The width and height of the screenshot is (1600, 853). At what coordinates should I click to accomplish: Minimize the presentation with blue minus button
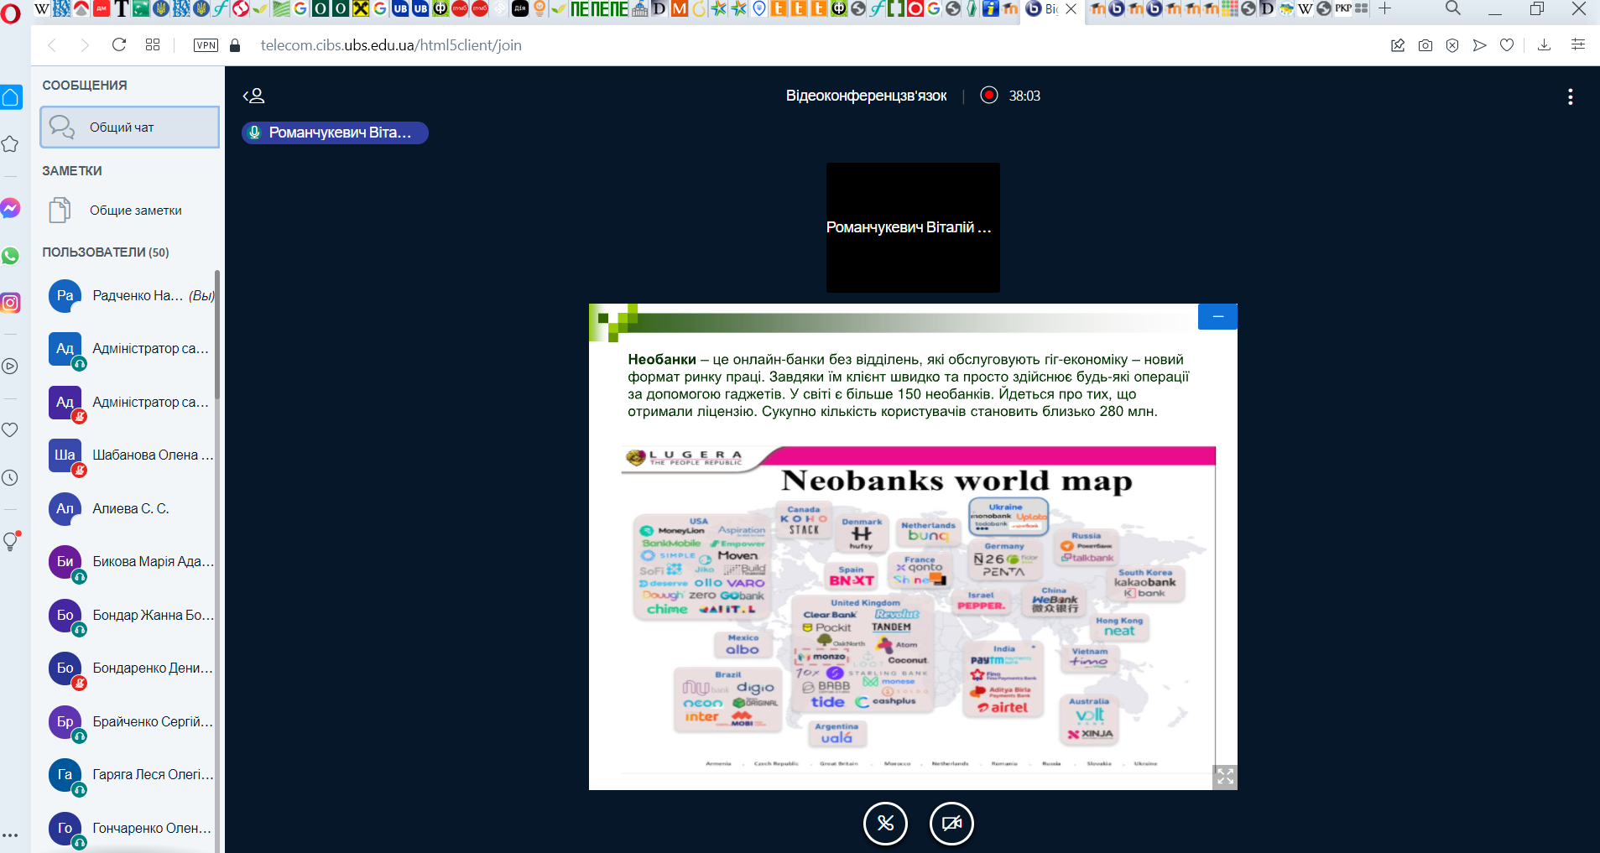[1217, 316]
